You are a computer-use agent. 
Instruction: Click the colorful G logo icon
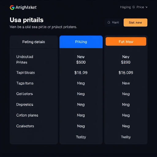tap(12, 8)
